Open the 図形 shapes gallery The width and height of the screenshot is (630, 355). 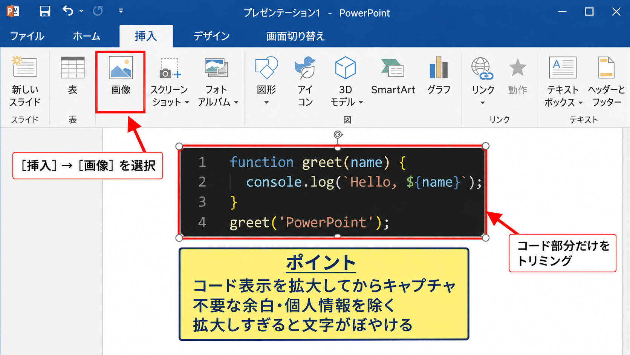coord(266,80)
